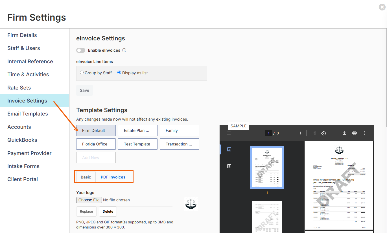Download the sample invoice PDF
The image size is (387, 233).
click(x=344, y=133)
